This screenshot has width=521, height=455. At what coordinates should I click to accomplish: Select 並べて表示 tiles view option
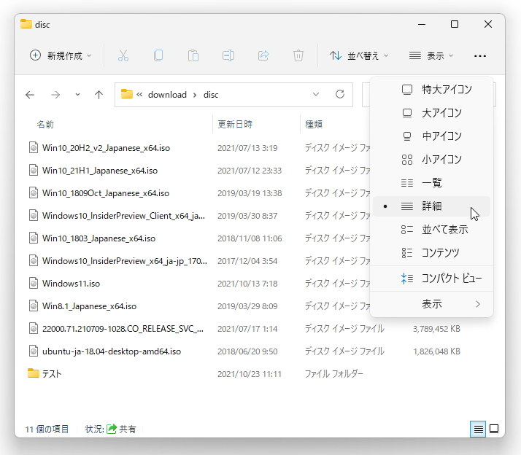pyautogui.click(x=432, y=230)
